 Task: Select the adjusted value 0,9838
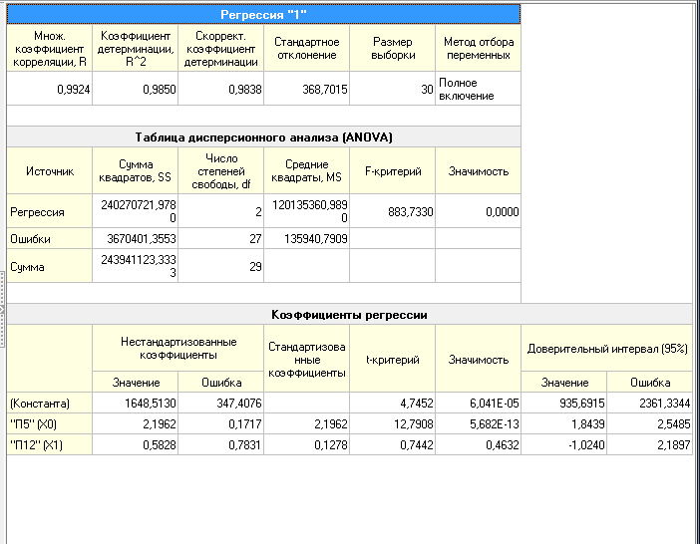click(x=221, y=89)
